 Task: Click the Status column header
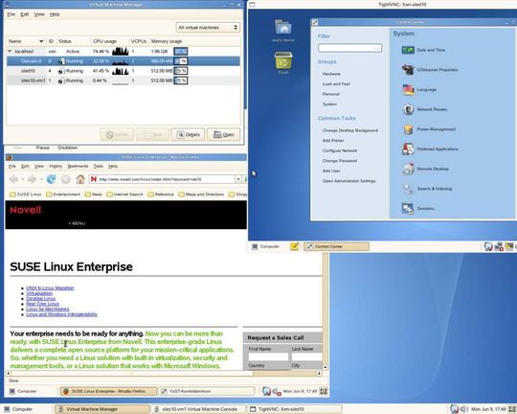(65, 41)
